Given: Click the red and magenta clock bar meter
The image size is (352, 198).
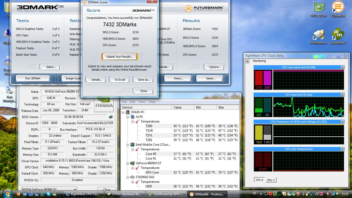Looking at the screenshot, I should click(263, 80).
